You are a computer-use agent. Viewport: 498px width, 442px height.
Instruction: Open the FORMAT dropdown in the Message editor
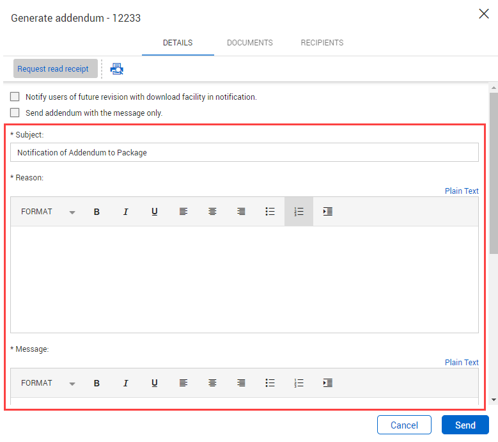48,383
